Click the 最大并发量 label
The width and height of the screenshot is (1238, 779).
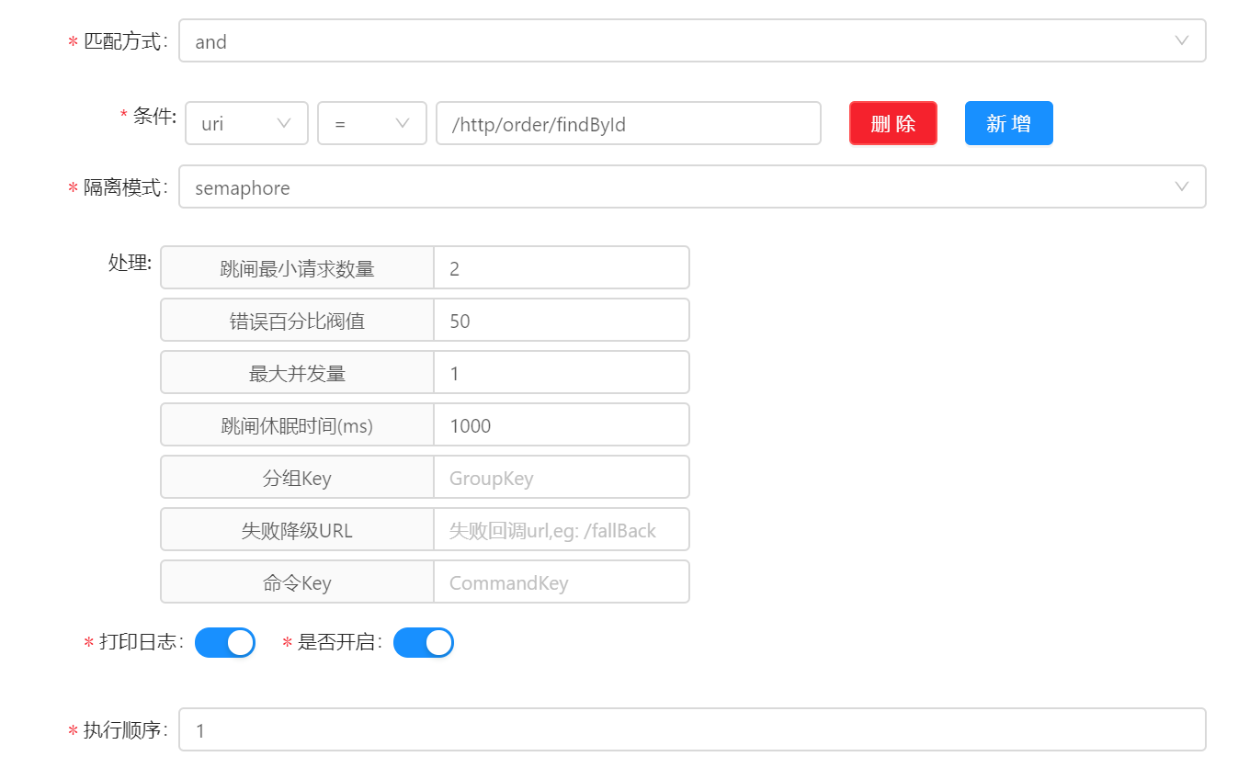[x=297, y=373]
